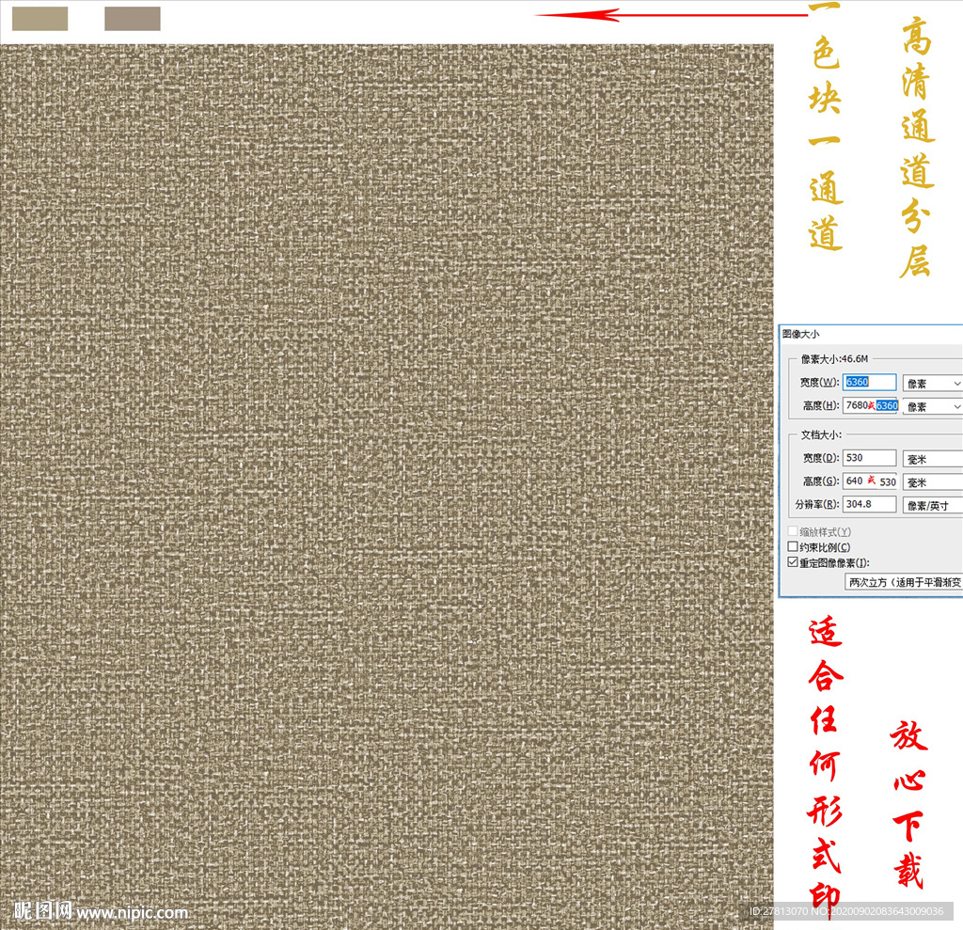The height and width of the screenshot is (930, 963).
Task: Click the 宽度(W) label
Action: (x=819, y=382)
